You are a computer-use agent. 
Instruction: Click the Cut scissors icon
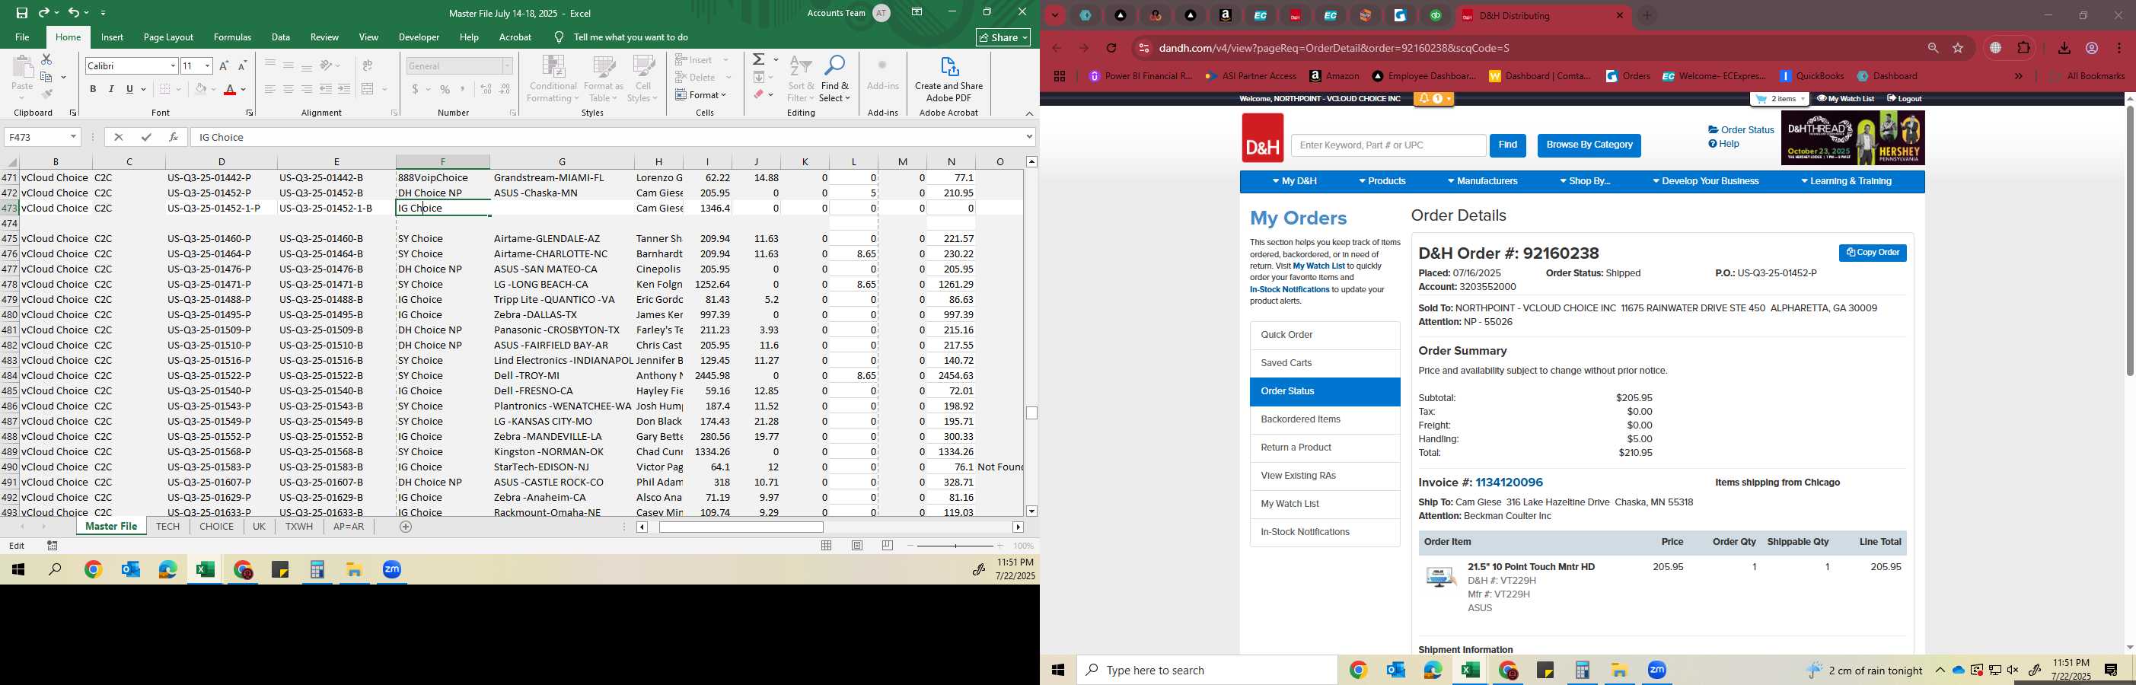tap(46, 59)
